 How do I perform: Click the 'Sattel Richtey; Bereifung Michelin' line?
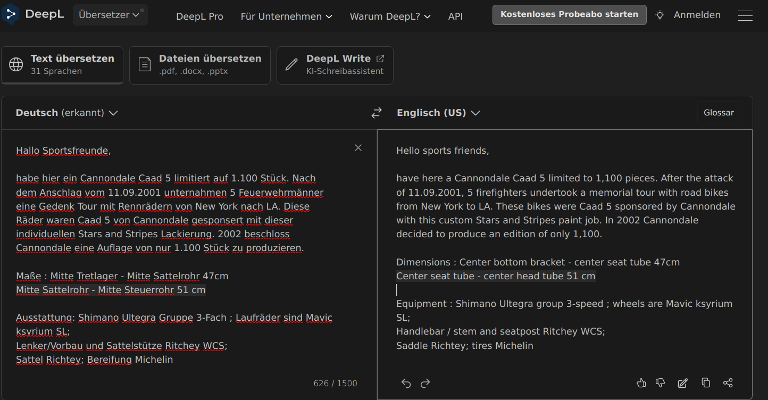click(x=94, y=360)
